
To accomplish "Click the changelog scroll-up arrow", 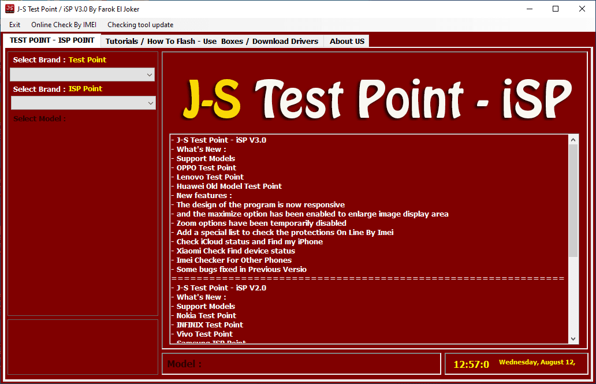I will click(x=573, y=139).
